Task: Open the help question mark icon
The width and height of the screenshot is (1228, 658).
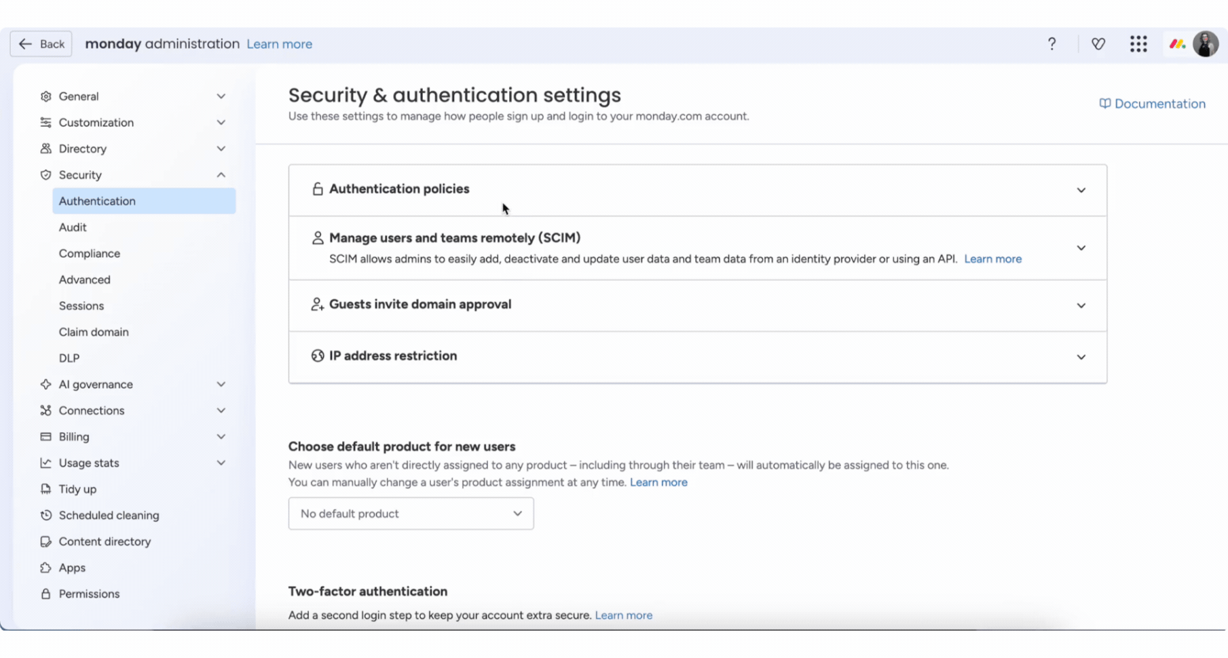Action: [1052, 44]
